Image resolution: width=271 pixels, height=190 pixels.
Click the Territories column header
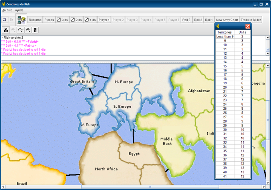224,32
